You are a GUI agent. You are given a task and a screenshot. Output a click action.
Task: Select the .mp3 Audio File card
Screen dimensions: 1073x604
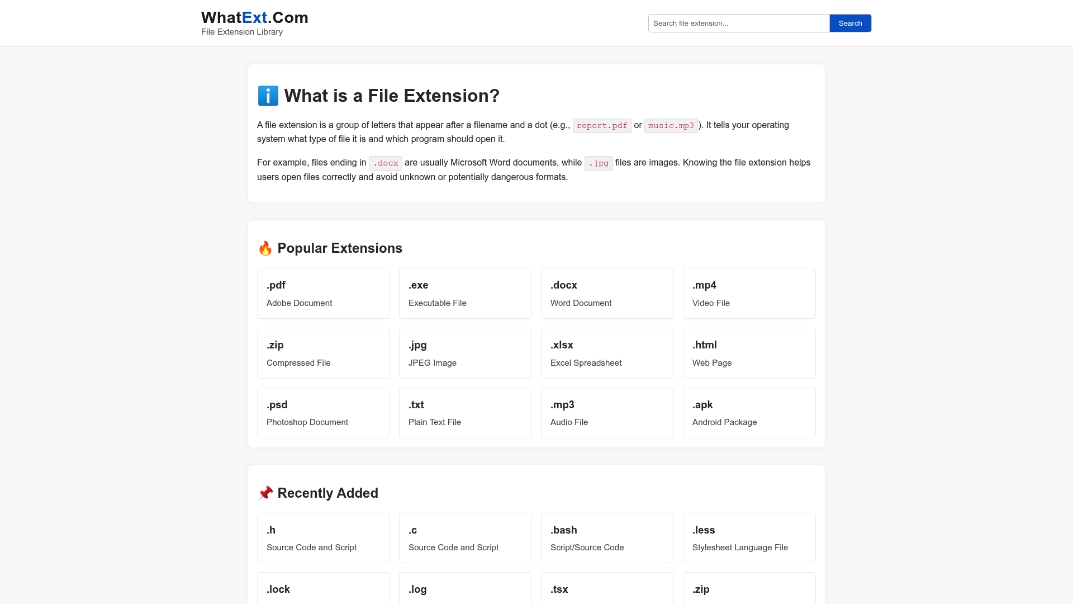[x=607, y=413]
